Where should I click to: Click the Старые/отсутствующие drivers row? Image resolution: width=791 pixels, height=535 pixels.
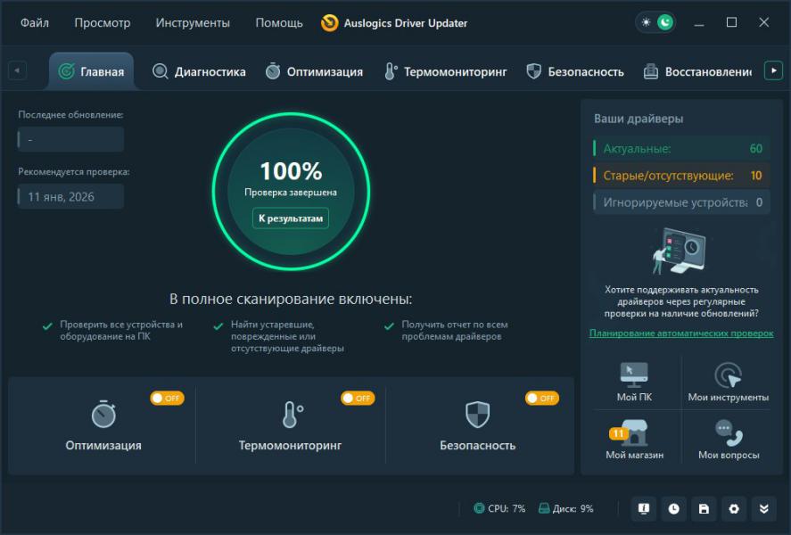click(680, 176)
